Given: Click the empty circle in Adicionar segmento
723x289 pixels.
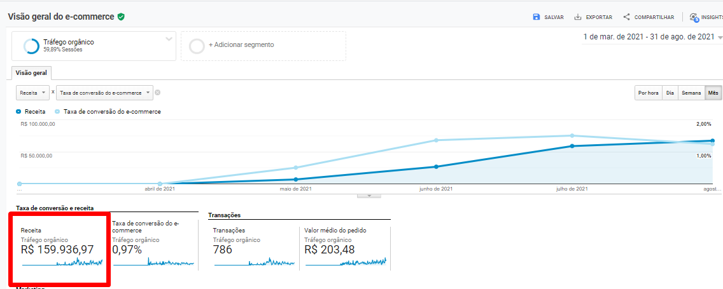Looking at the screenshot, I should click(x=197, y=46).
